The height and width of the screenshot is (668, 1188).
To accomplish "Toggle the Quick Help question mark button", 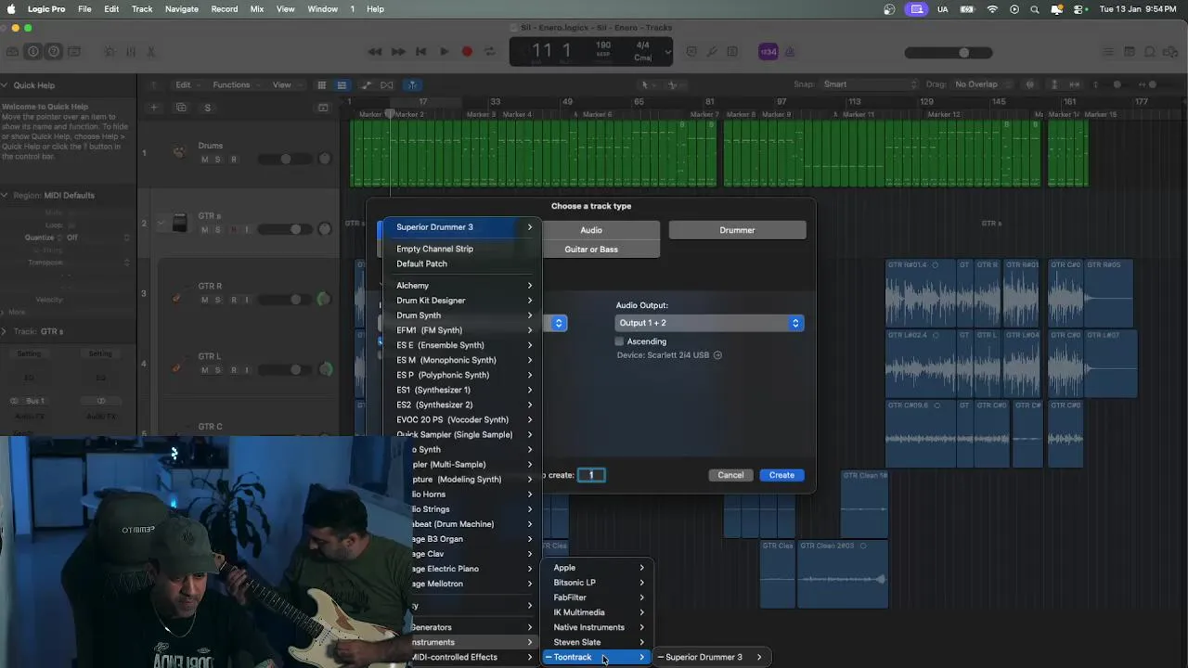I will 53,52.
